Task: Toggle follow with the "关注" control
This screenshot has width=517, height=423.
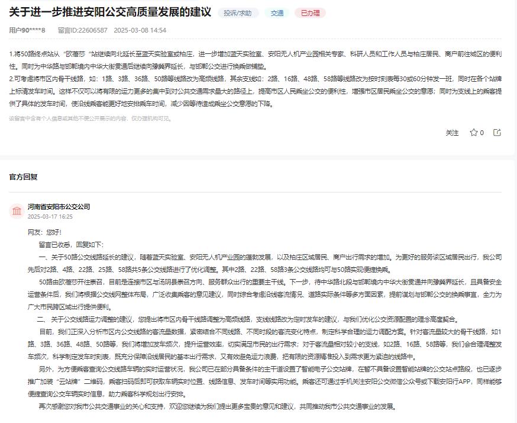Action: (453, 133)
